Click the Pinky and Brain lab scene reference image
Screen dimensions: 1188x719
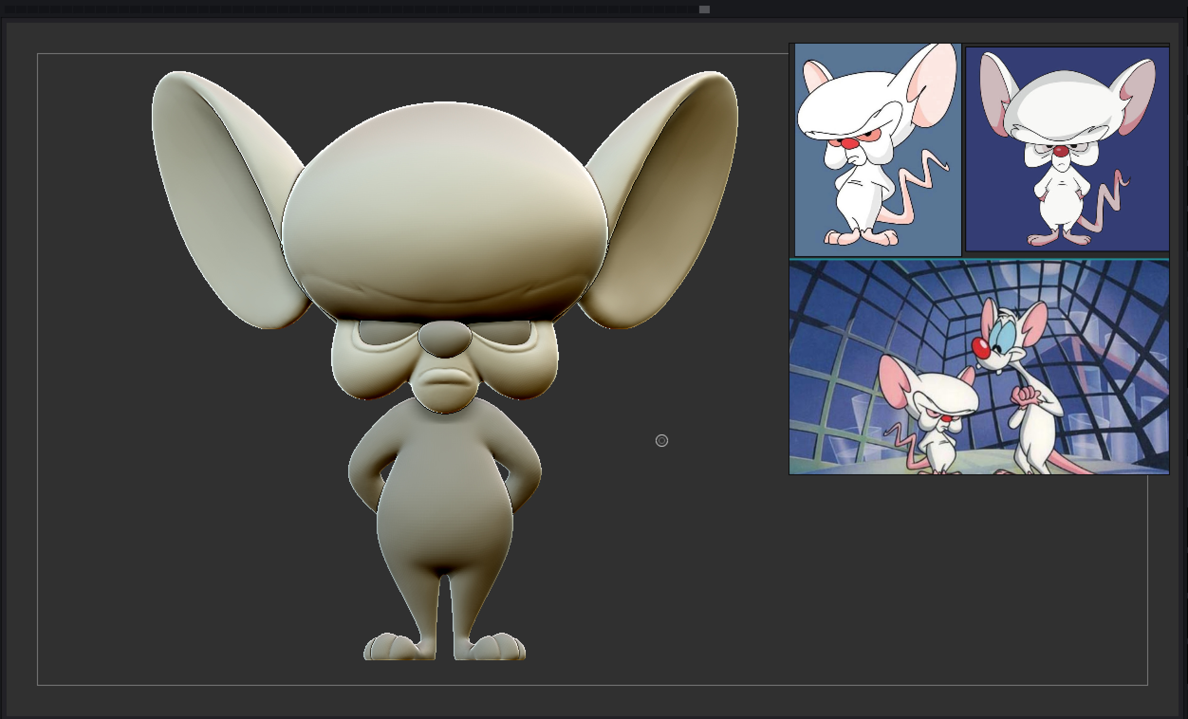(979, 367)
